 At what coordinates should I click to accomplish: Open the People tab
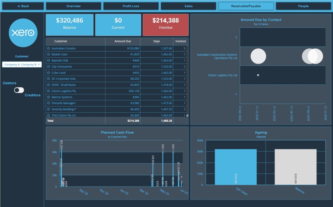pyautogui.click(x=303, y=6)
